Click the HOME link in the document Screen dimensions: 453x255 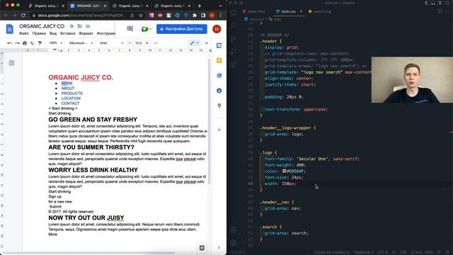(67, 84)
